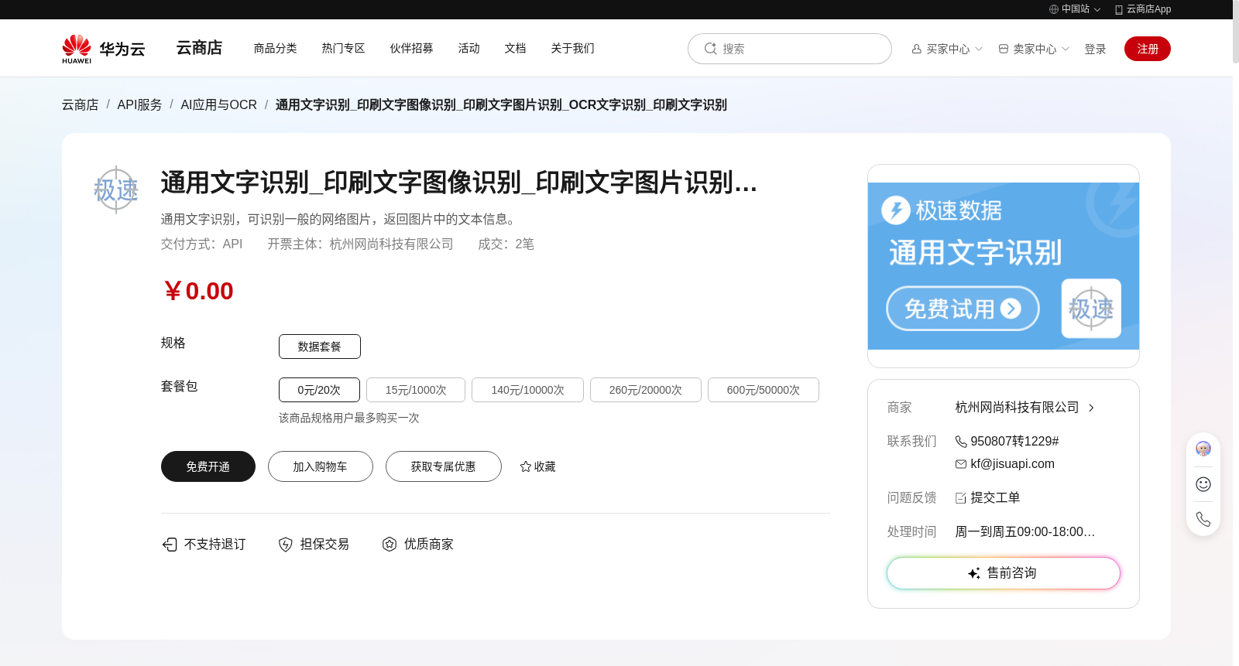
Task: Go to AI应用与OCR breadcrumb
Action: point(219,104)
